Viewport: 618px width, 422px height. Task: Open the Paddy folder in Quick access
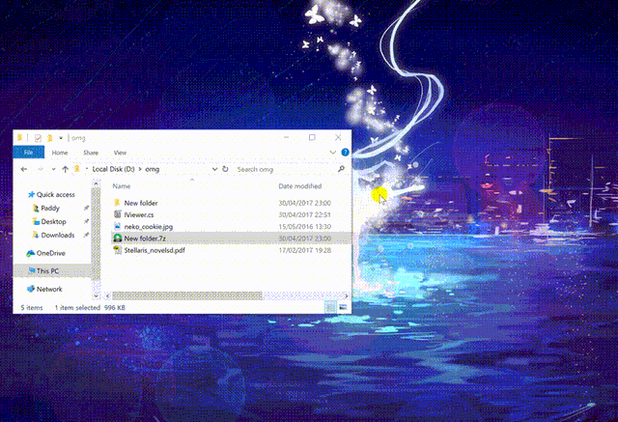coord(50,208)
